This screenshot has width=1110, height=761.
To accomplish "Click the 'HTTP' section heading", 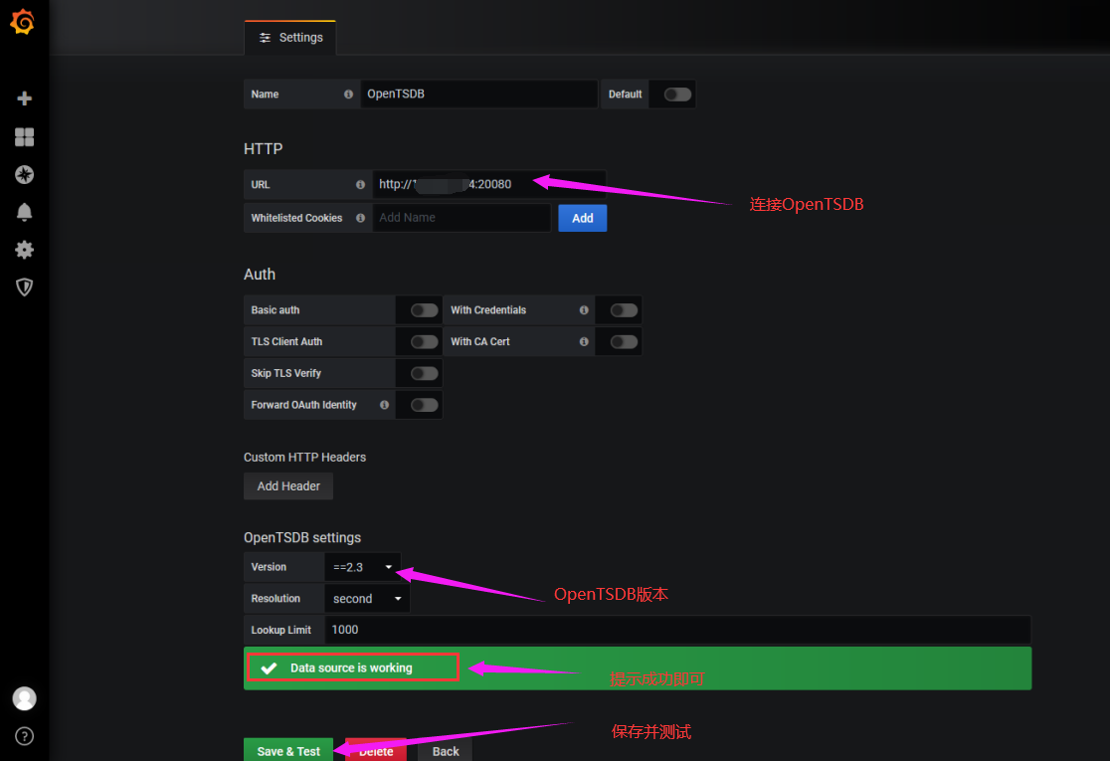I will [263, 148].
